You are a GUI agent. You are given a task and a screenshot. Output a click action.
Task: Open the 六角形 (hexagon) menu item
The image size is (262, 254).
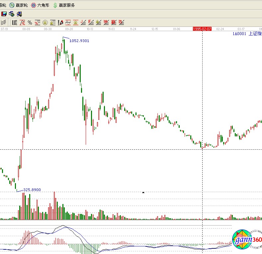(40, 5)
